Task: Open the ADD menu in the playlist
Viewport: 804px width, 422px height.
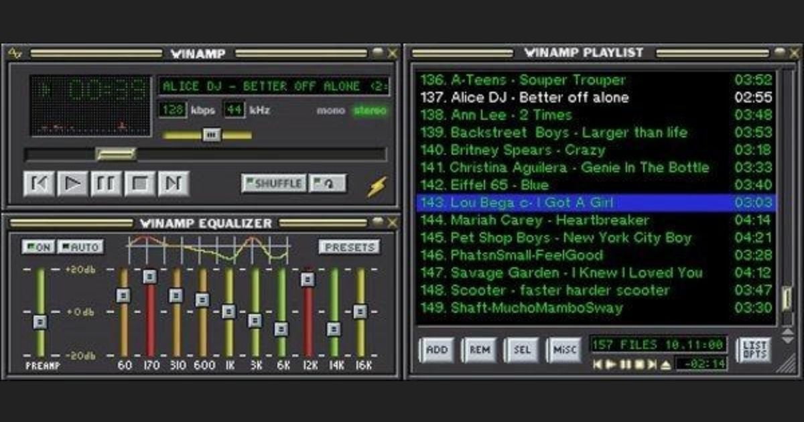Action: pos(436,348)
